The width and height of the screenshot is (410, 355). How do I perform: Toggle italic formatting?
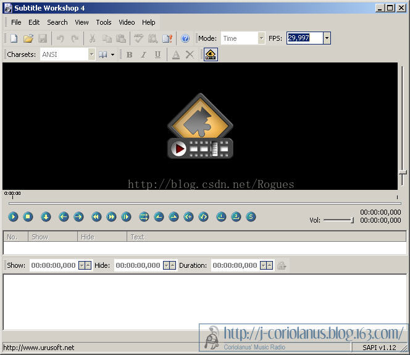point(143,54)
